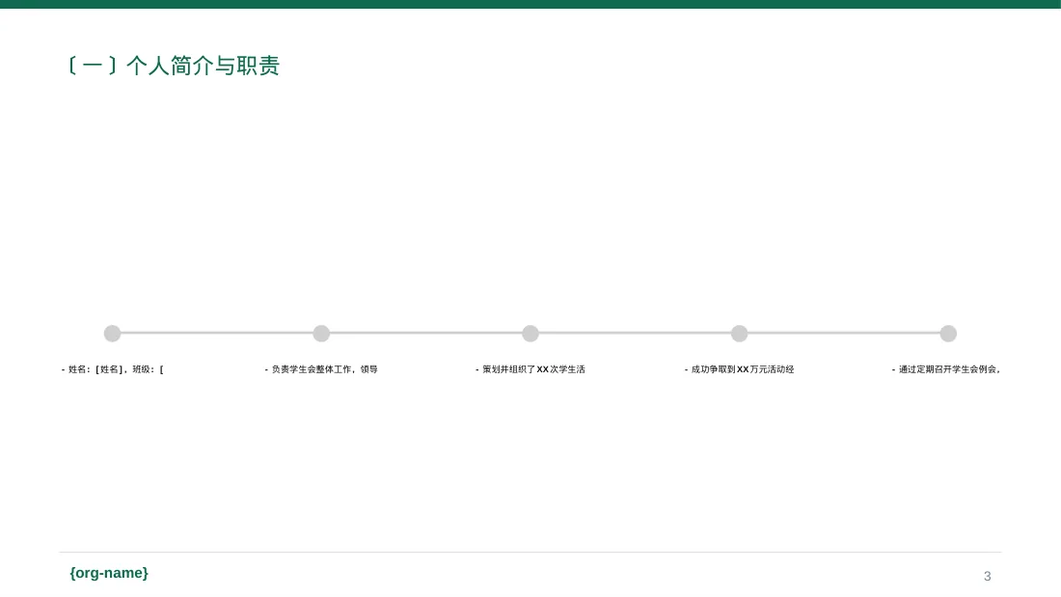Select the timeline dot above 策划并组织了
Screen dimensions: 1061x597
point(530,333)
